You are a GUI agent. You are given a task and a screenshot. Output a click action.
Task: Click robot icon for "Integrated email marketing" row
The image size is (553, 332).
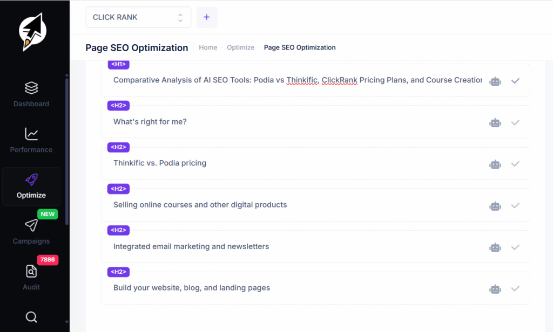pyautogui.click(x=495, y=247)
